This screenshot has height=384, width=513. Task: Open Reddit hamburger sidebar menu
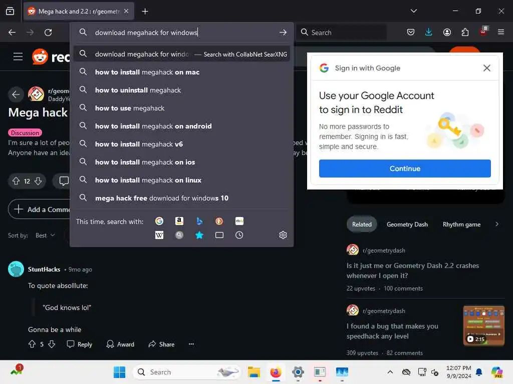[18, 56]
